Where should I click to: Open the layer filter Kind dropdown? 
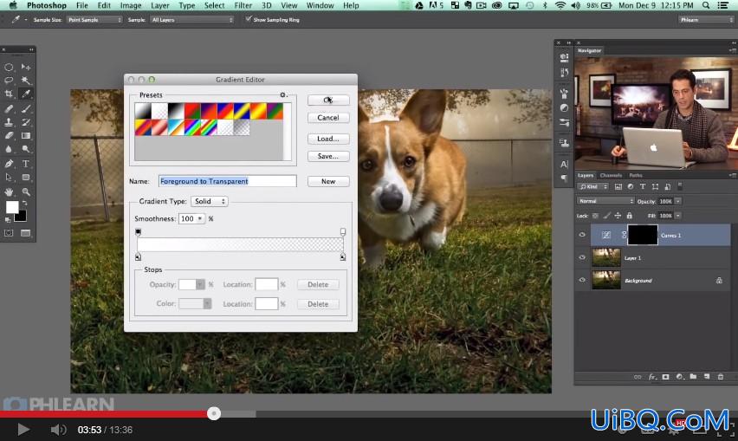(x=593, y=187)
